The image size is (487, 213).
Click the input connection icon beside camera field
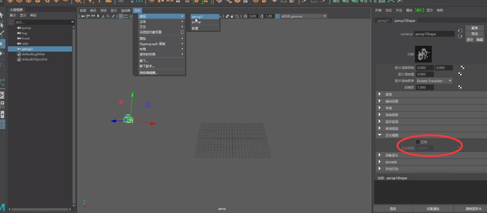pos(460,31)
